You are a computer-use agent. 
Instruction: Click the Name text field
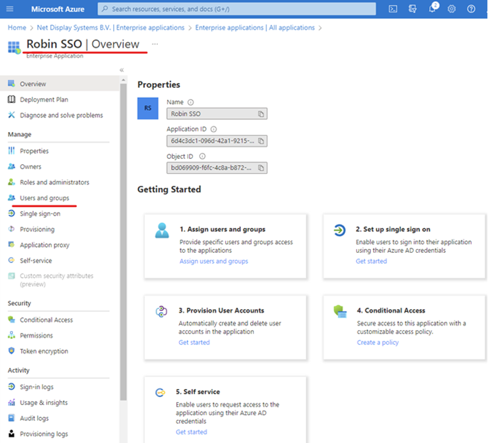[216, 114]
